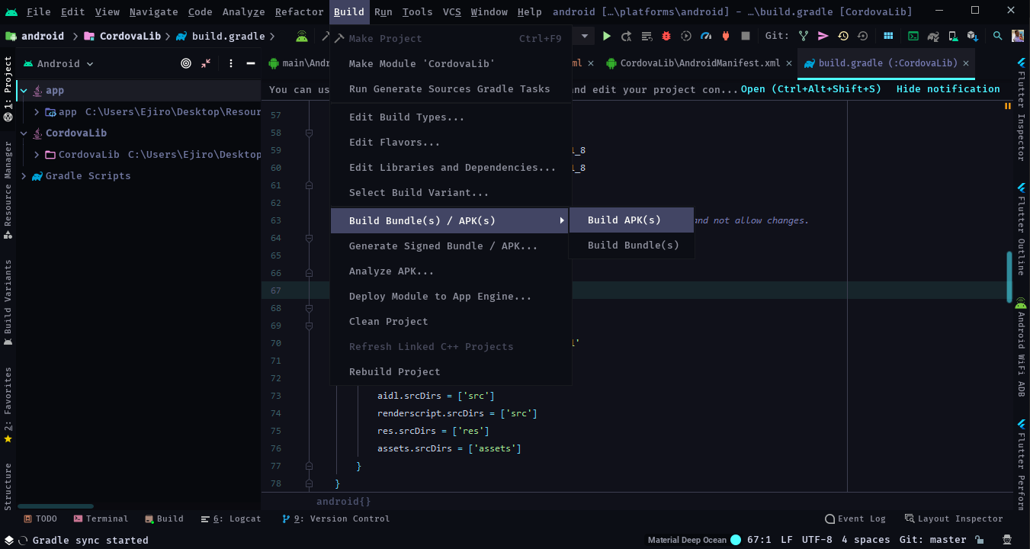The height and width of the screenshot is (549, 1030).
Task: Open the Terminal tool window button
Action: pyautogui.click(x=101, y=518)
